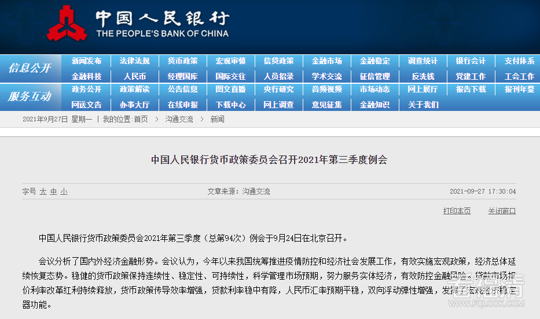Open 支付体系 menu item

(x=519, y=61)
